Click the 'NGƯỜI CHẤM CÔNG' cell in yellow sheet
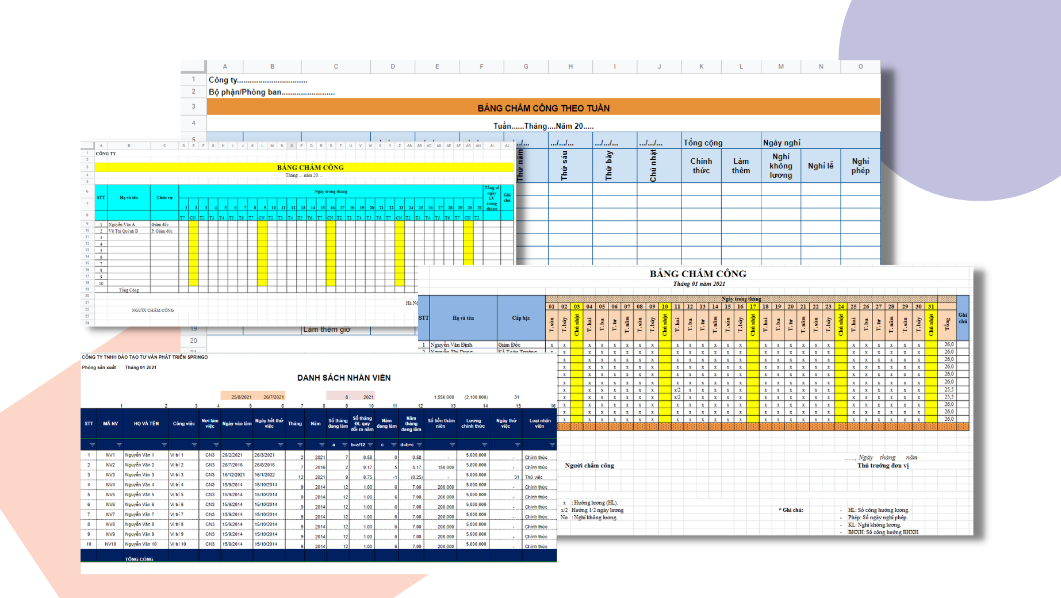 tap(152, 310)
